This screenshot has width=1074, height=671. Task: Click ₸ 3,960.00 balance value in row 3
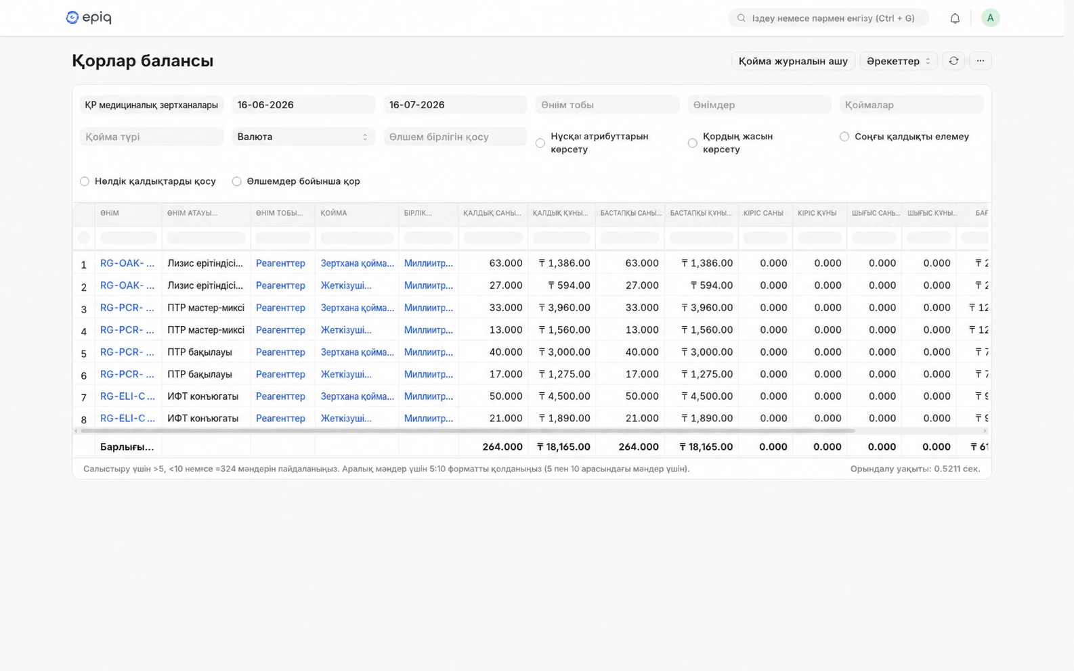tap(565, 308)
